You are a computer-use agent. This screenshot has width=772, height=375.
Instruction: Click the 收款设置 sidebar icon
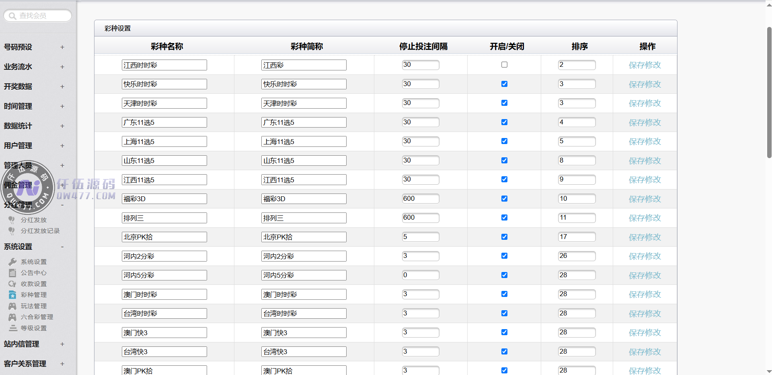tap(12, 284)
